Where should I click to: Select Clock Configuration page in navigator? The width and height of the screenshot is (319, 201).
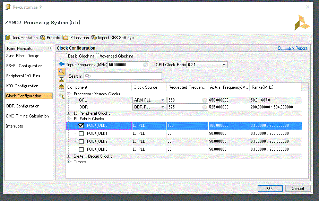click(x=29, y=96)
